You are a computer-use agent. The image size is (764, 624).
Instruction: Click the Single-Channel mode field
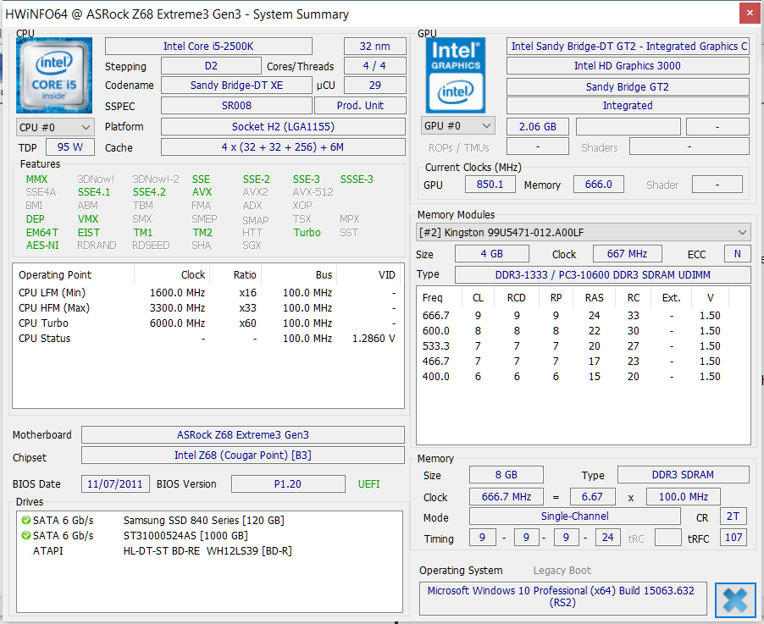(x=575, y=516)
